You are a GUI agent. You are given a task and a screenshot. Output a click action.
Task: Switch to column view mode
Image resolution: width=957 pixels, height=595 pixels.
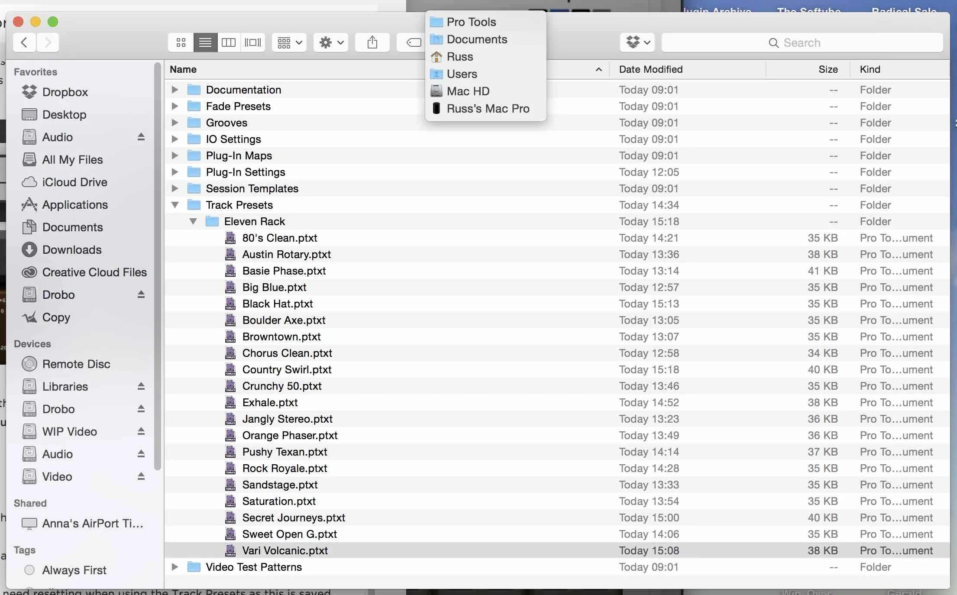pos(229,42)
